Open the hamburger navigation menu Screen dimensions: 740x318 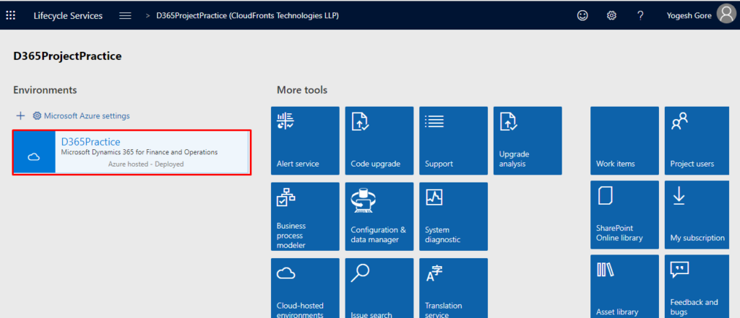[x=125, y=16]
